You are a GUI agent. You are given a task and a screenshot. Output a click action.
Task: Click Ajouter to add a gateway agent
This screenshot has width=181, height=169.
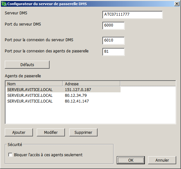tap(19, 133)
